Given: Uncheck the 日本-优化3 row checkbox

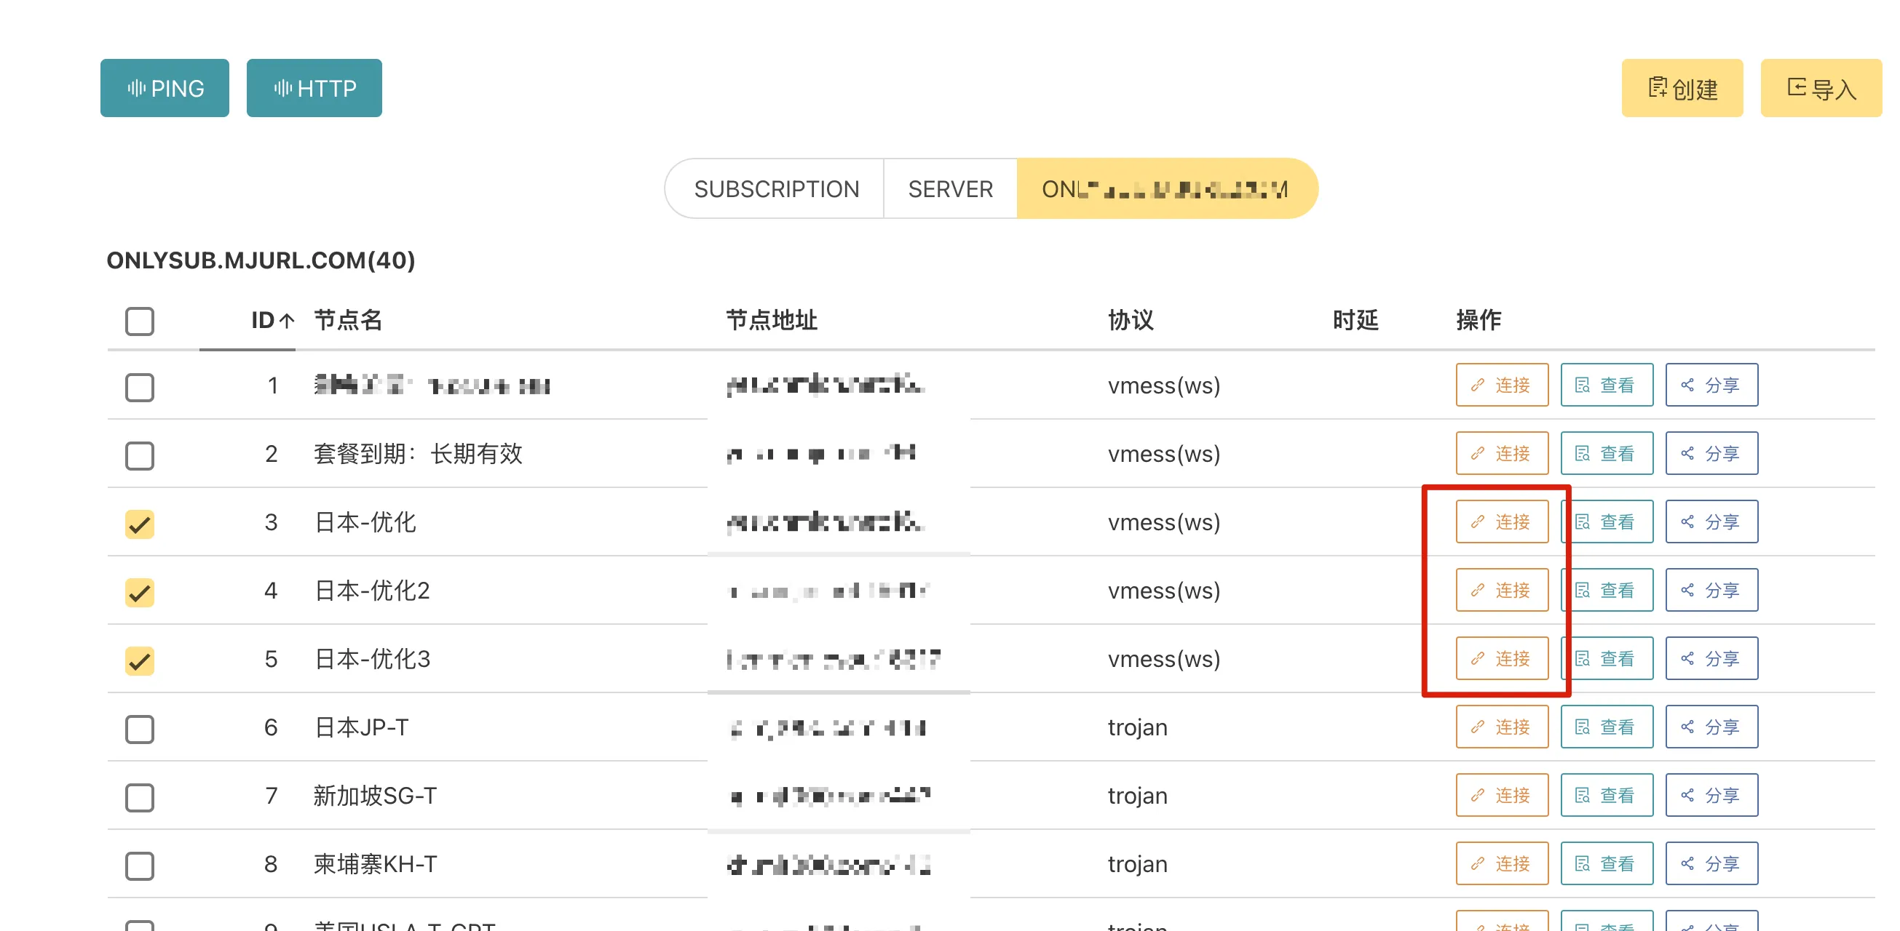Looking at the screenshot, I should (x=139, y=660).
